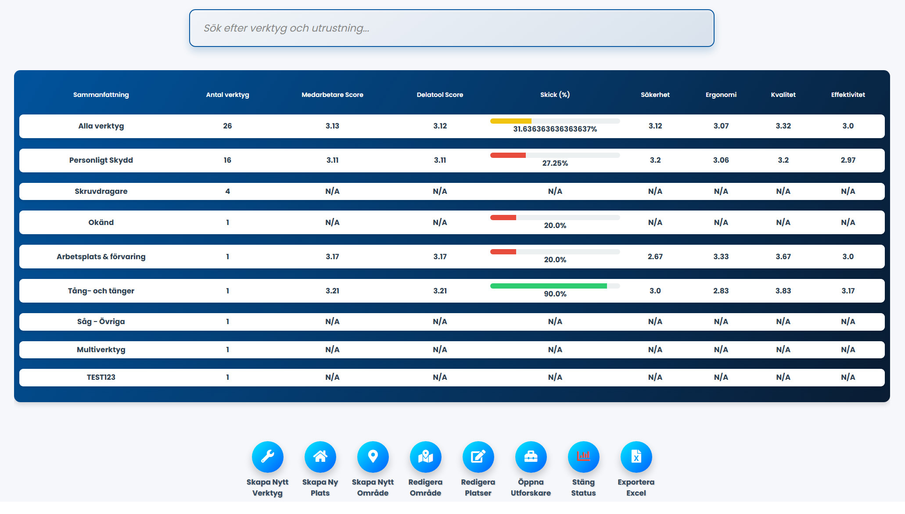Select the Alla verktyg summary row
905x514 pixels.
pos(101,126)
